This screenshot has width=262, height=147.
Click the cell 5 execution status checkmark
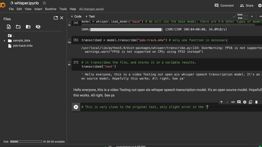click(69, 40)
